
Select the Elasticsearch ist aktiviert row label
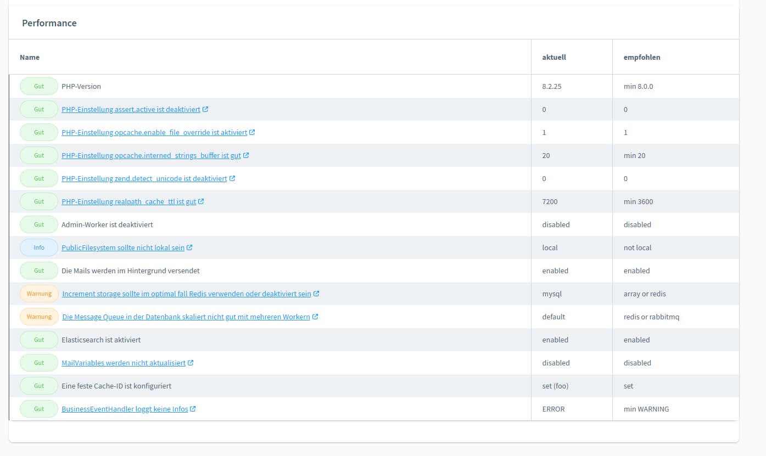tap(101, 340)
